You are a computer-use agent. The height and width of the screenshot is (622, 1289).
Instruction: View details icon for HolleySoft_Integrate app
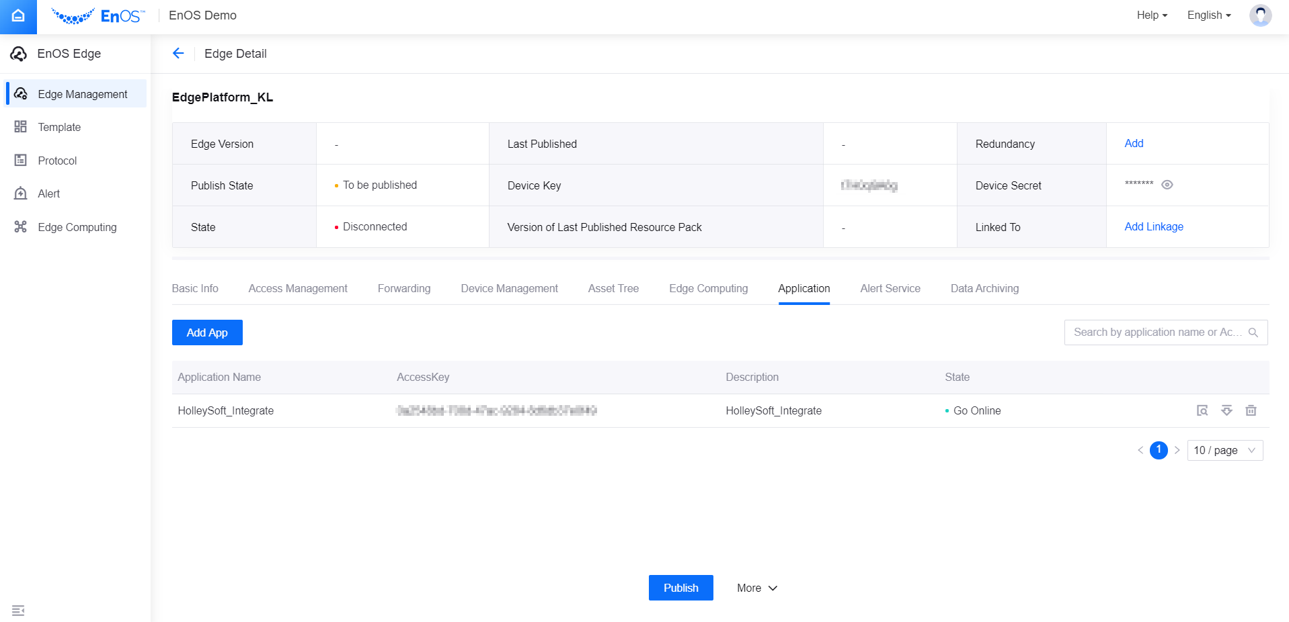pos(1202,410)
